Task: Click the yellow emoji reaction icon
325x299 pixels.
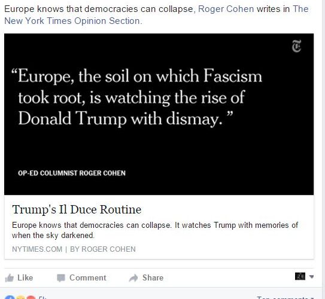Action: coord(20,298)
